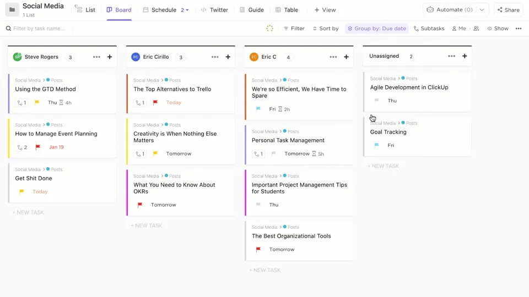Viewport: 529px width, 297px height.
Task: Click the green loading spinner icon
Action: pos(269,28)
